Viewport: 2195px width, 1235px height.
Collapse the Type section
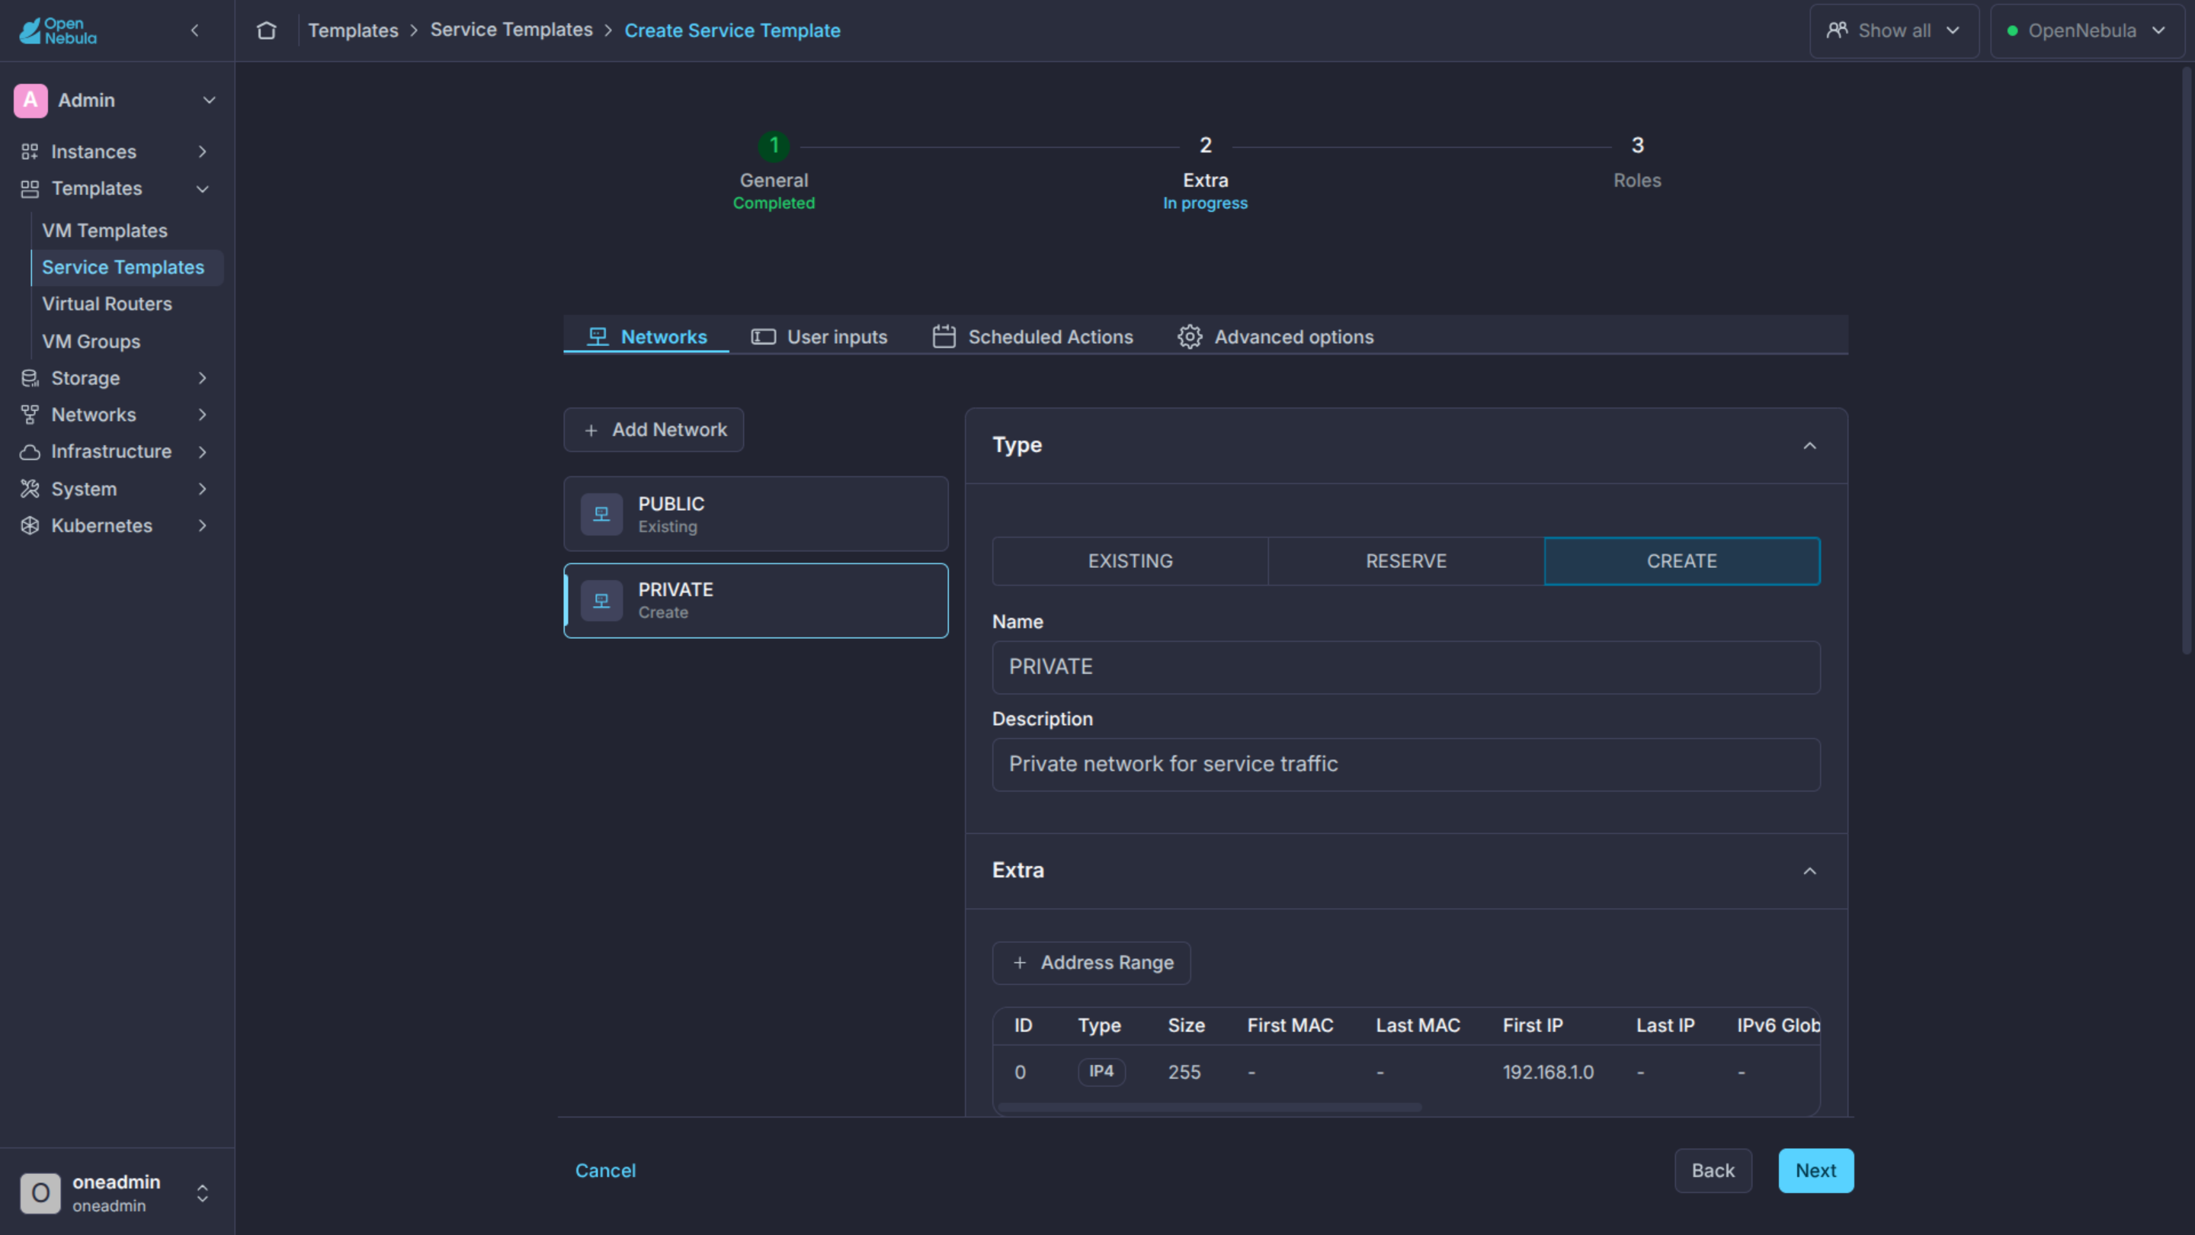tap(1809, 446)
